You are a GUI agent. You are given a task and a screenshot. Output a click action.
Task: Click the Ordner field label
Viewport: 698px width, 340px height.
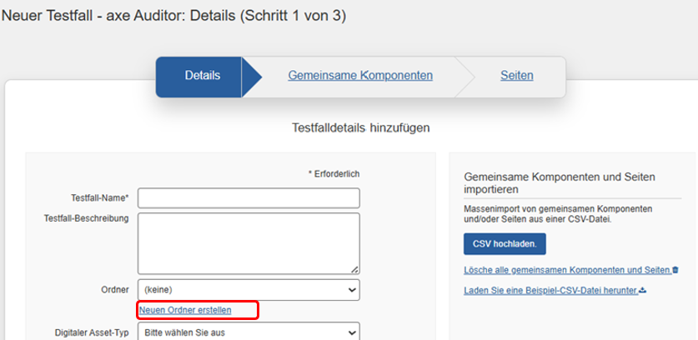tap(114, 289)
